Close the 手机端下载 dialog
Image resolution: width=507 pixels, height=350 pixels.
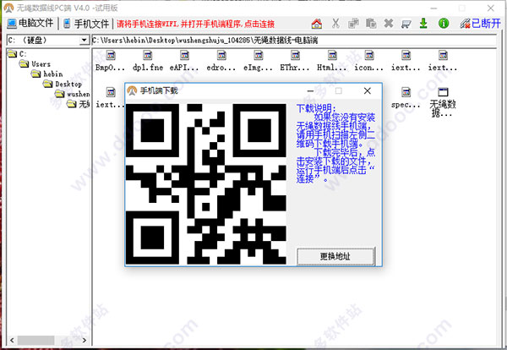pos(368,91)
